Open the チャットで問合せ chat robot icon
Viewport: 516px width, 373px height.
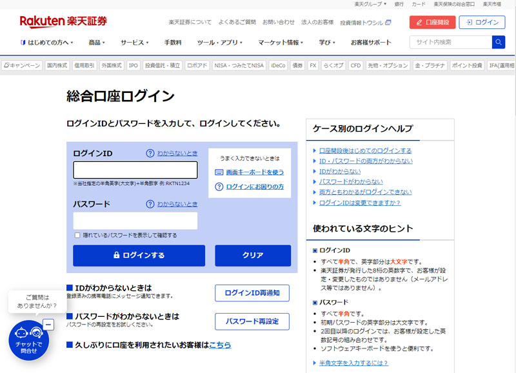[x=28, y=339]
